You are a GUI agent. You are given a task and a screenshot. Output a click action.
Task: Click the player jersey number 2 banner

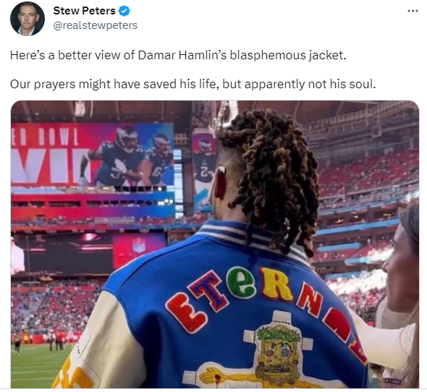(203, 169)
